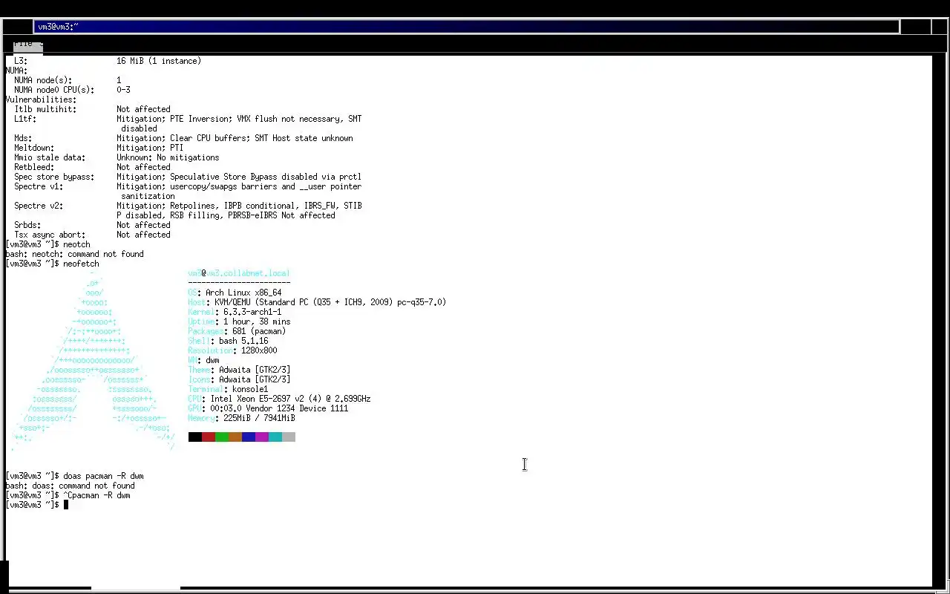The height and width of the screenshot is (594, 950).
Task: Click the 'Host: KVM/QEMU' line
Action: (317, 302)
